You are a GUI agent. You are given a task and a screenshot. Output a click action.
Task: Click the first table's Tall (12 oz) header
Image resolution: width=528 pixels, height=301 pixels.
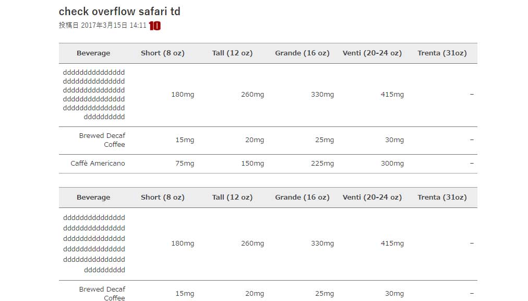(x=232, y=53)
